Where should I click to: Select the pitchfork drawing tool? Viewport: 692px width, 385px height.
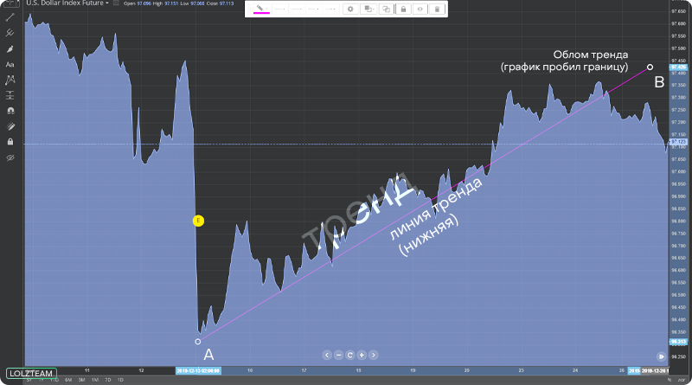(x=10, y=33)
